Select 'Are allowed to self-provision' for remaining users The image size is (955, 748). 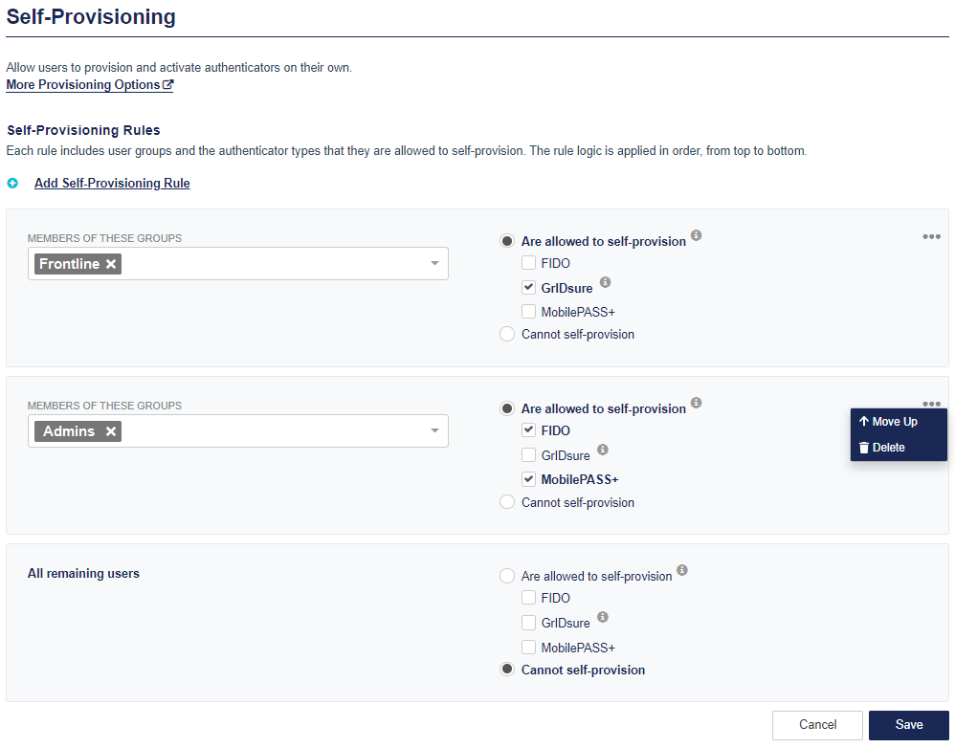pyautogui.click(x=507, y=576)
